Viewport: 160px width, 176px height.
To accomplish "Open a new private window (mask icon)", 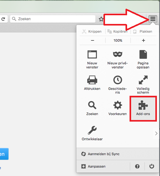I will (x=118, y=59).
